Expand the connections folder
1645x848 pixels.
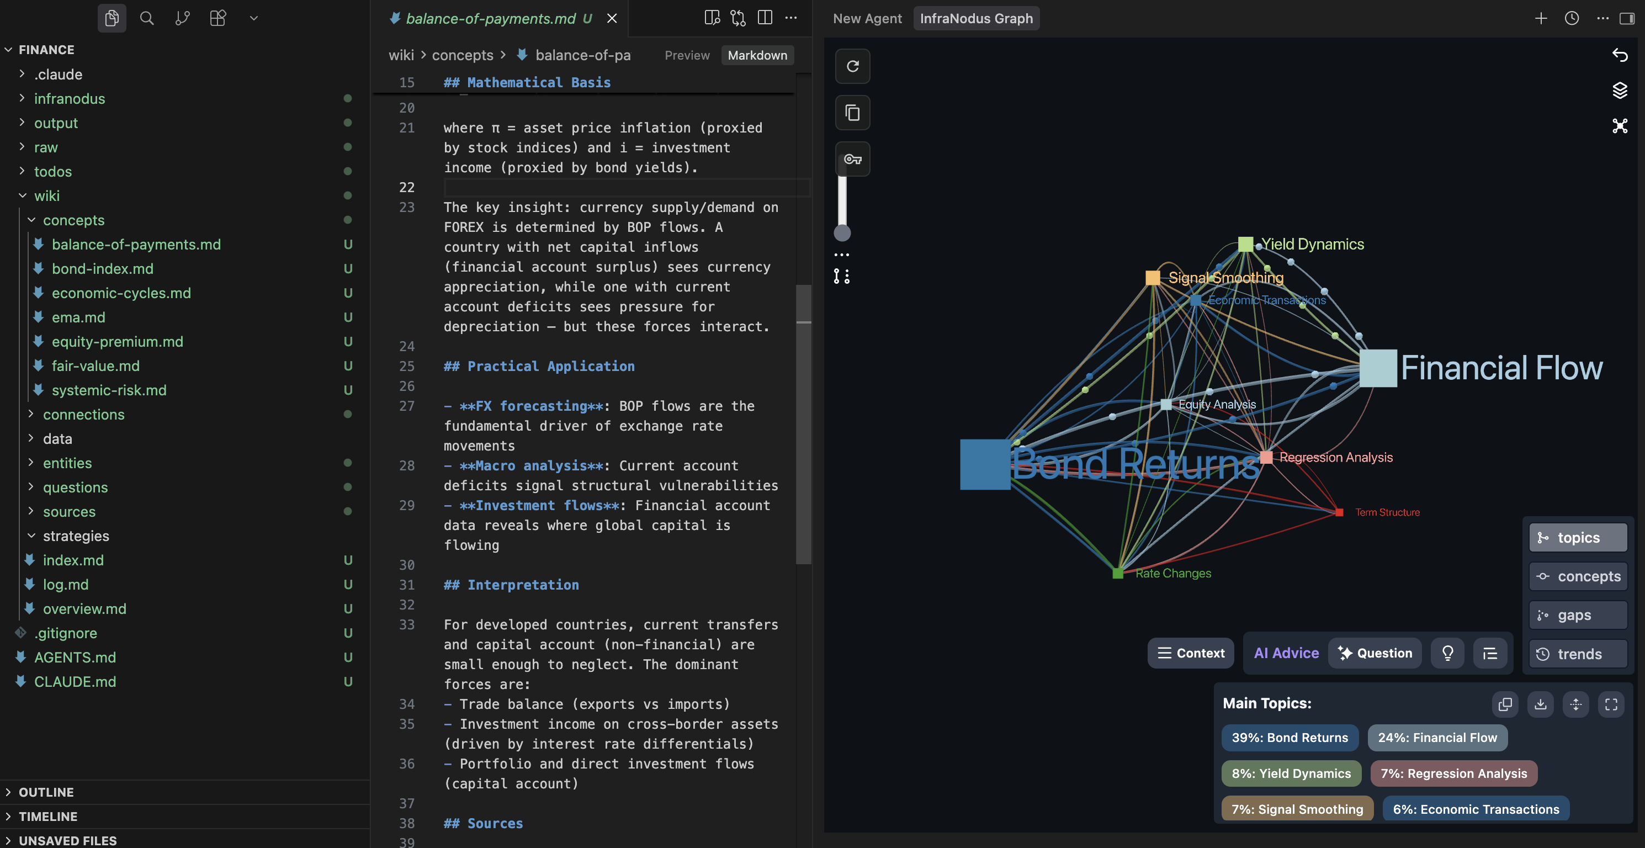(184, 415)
